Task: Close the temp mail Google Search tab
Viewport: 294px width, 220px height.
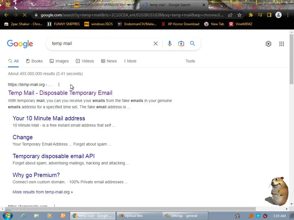Action: [x=204, y=5]
